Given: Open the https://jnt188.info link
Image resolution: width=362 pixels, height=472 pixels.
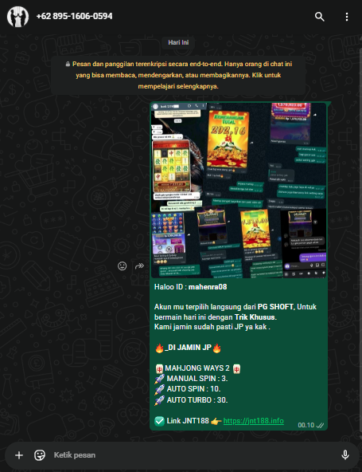Looking at the screenshot, I should pos(253,420).
